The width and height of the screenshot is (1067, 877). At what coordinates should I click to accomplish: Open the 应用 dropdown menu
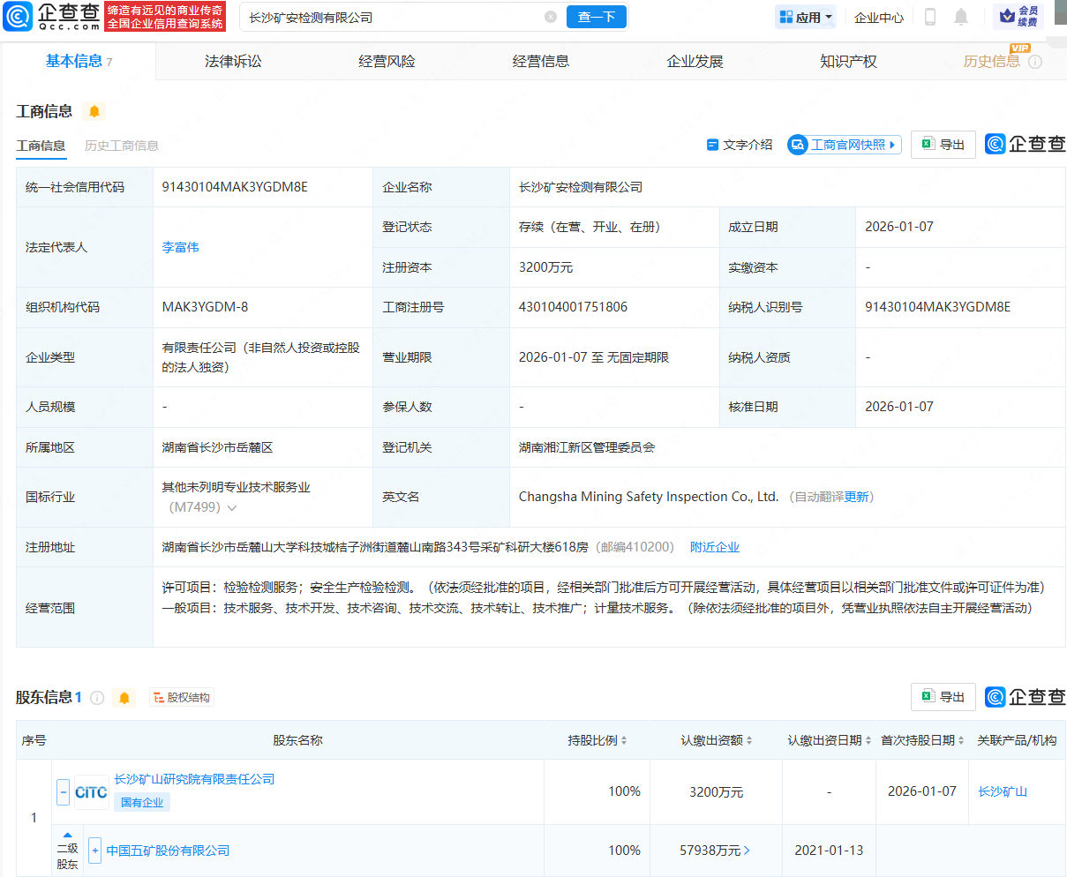click(806, 17)
